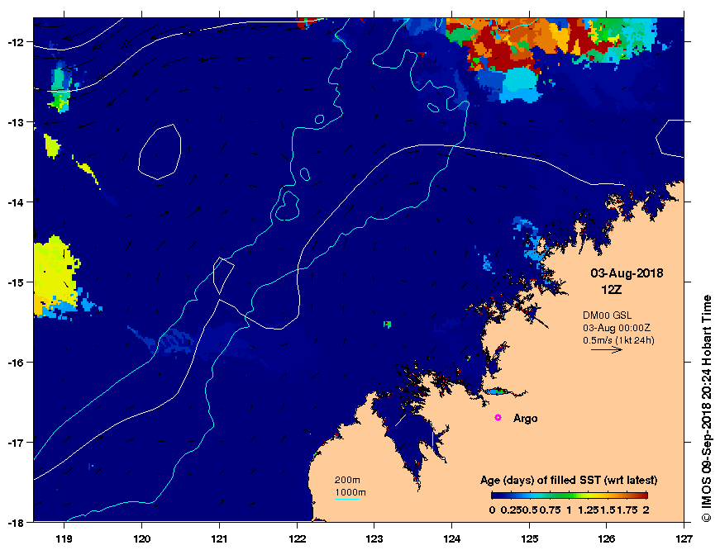Click the '120' longitude axis label
Viewport: 720px width, 550px height.
coord(141,539)
